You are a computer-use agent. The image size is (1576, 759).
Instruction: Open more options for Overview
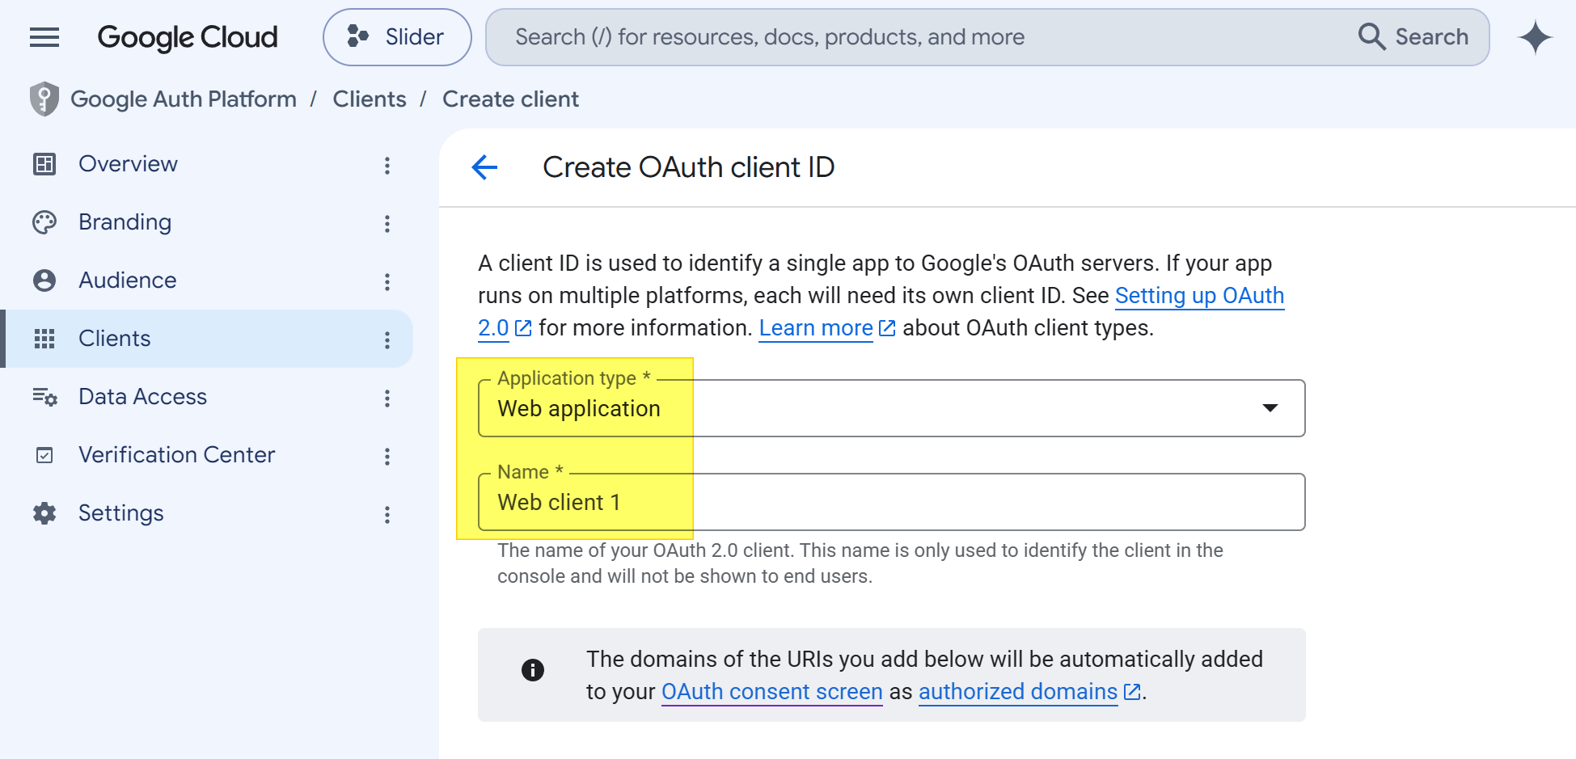pos(387,166)
